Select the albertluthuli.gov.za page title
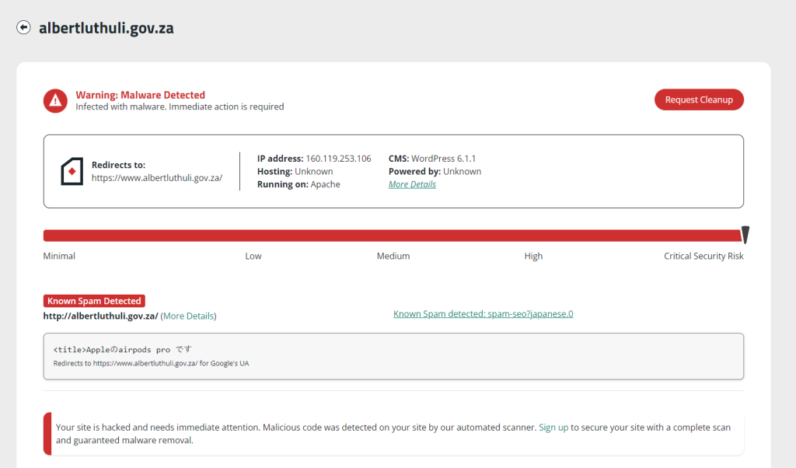The width and height of the screenshot is (796, 468). tap(106, 28)
